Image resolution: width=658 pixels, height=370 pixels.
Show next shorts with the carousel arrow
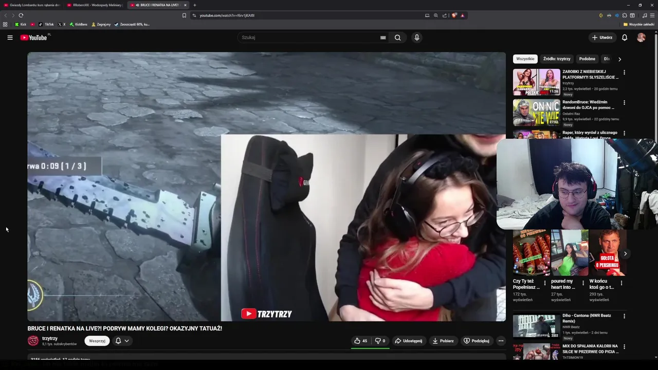[x=625, y=253]
